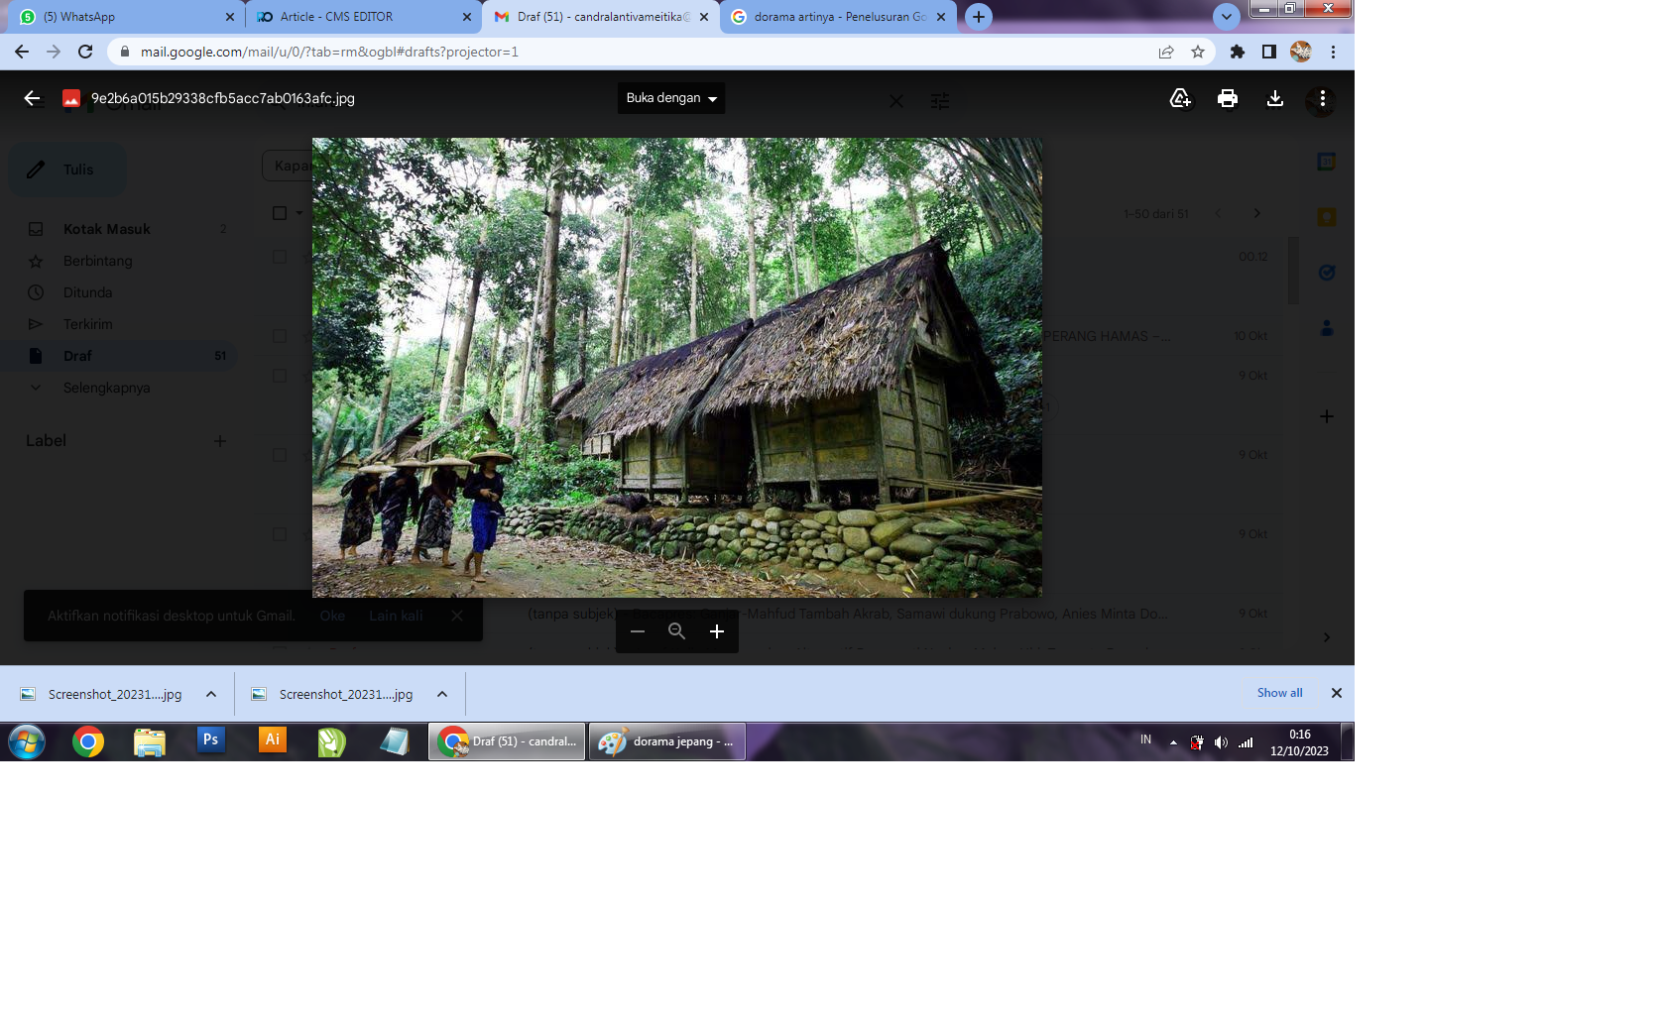This screenshot has height=1023, width=1664.
Task: Open the taskbar clock and date
Action: [x=1299, y=742]
